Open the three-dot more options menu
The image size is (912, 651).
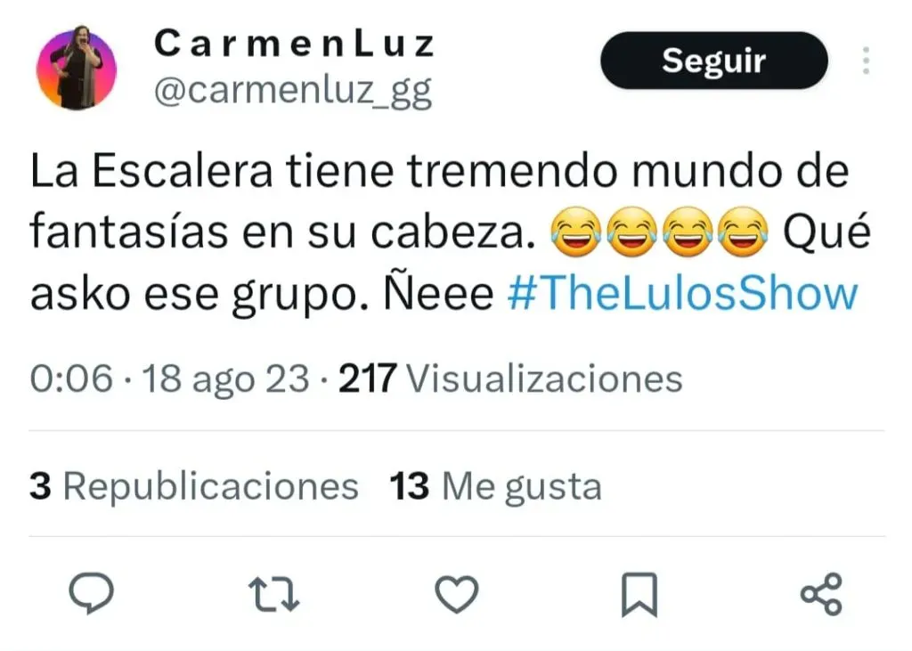pyautogui.click(x=866, y=61)
